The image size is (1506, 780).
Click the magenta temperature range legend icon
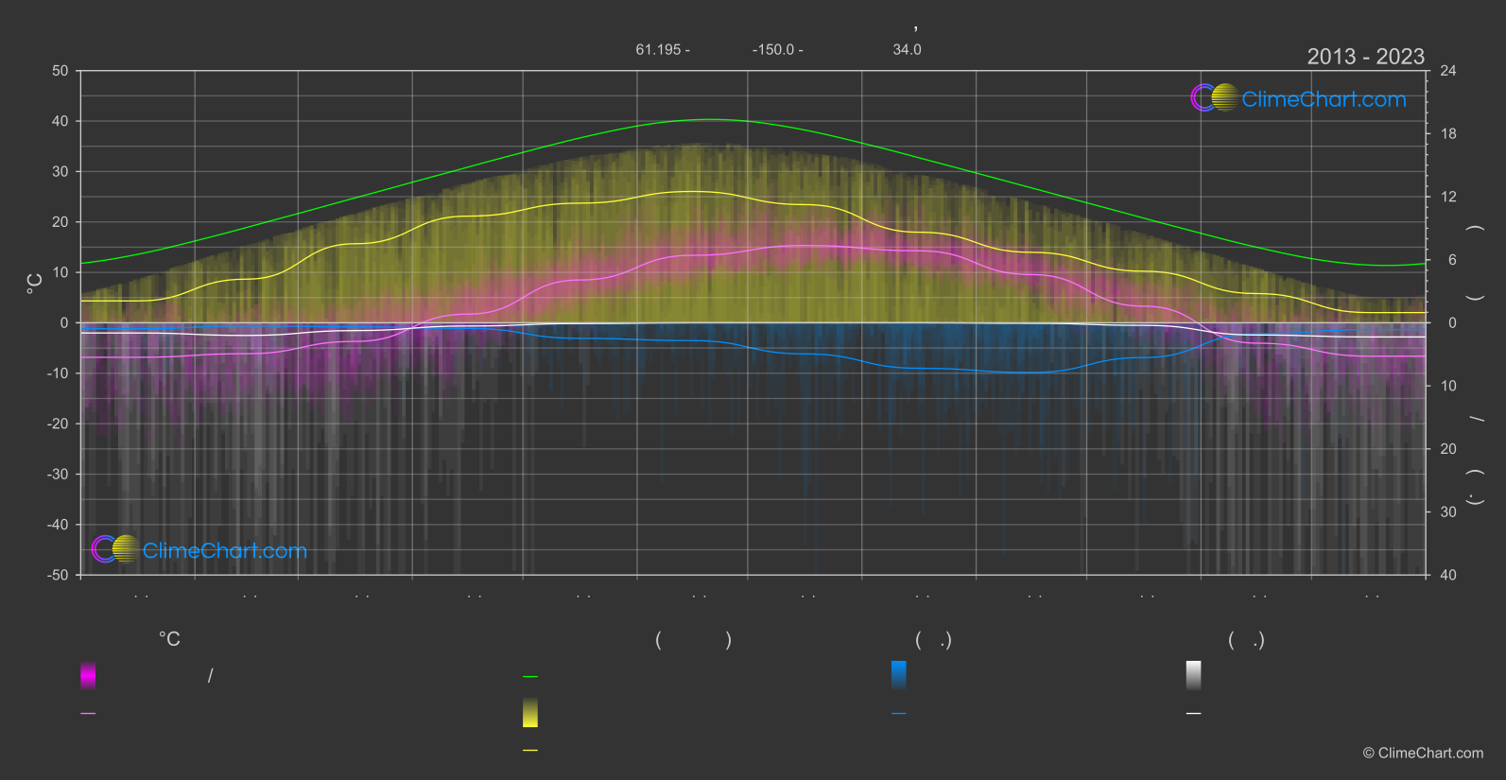[88, 675]
